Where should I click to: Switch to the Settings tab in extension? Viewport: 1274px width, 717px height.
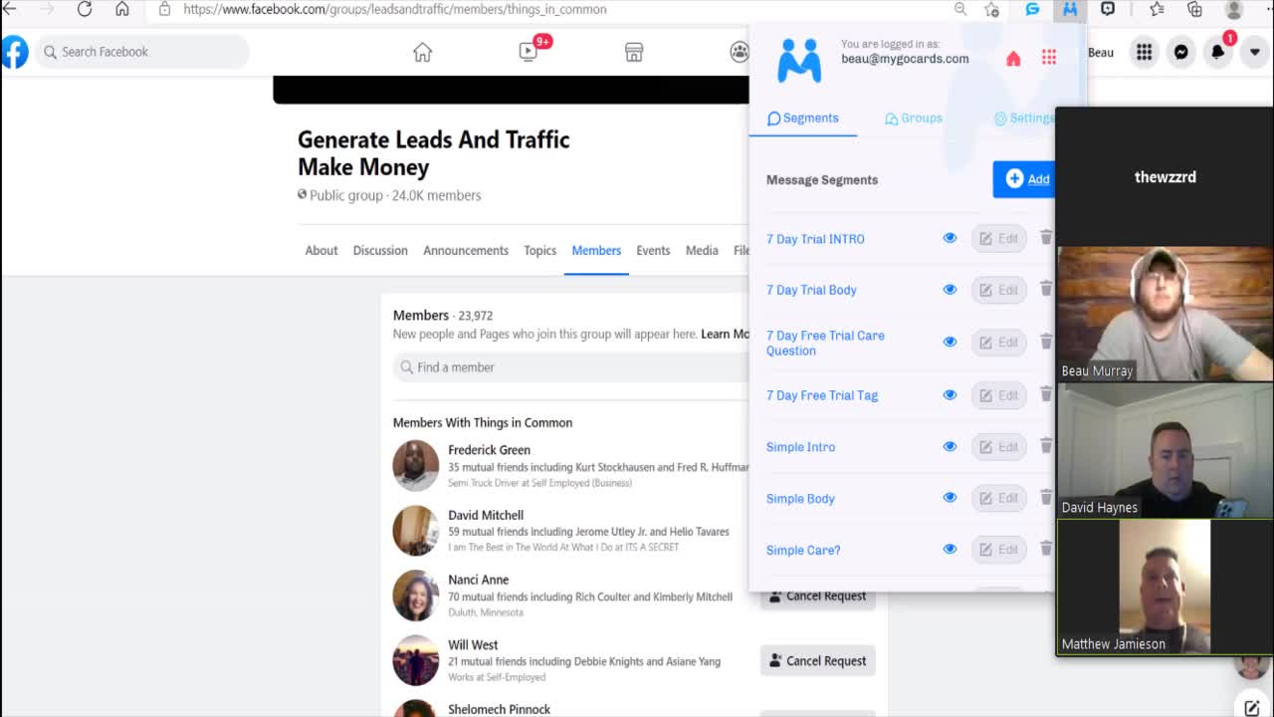(x=1023, y=118)
